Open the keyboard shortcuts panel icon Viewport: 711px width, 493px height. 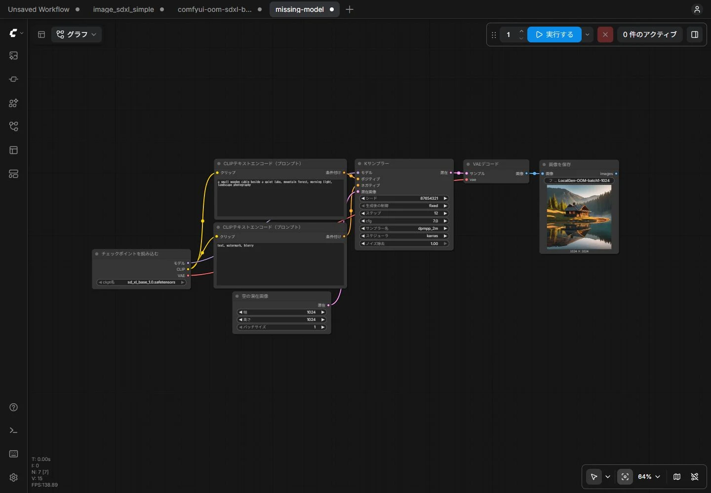13,454
